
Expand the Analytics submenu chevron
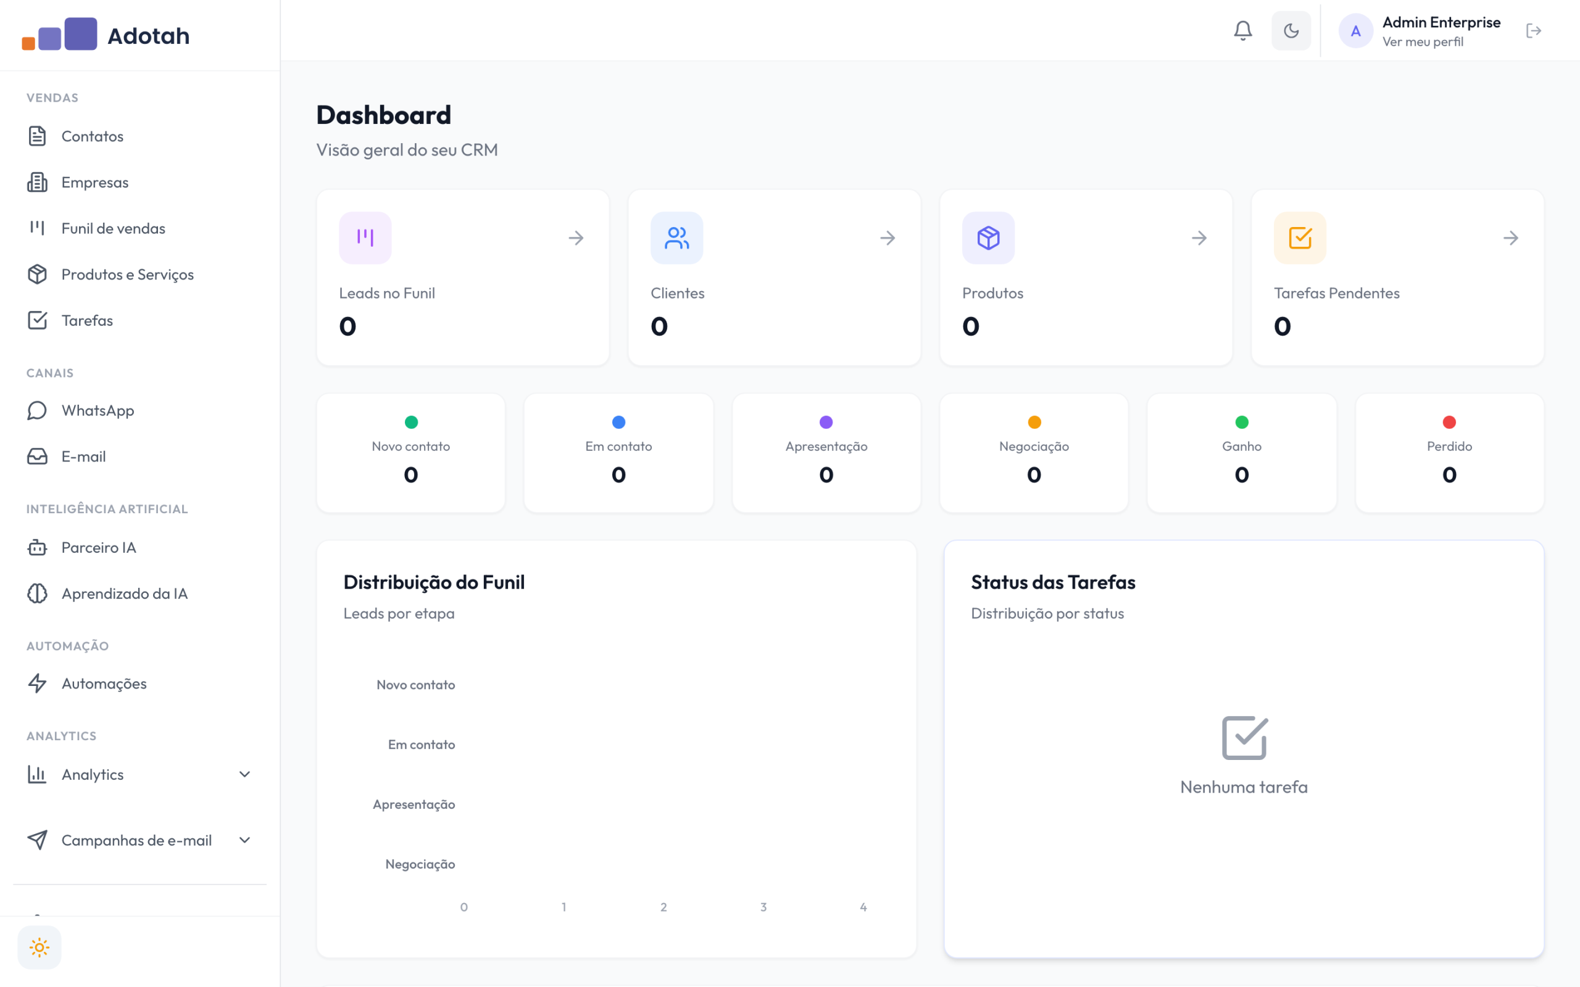point(245,774)
